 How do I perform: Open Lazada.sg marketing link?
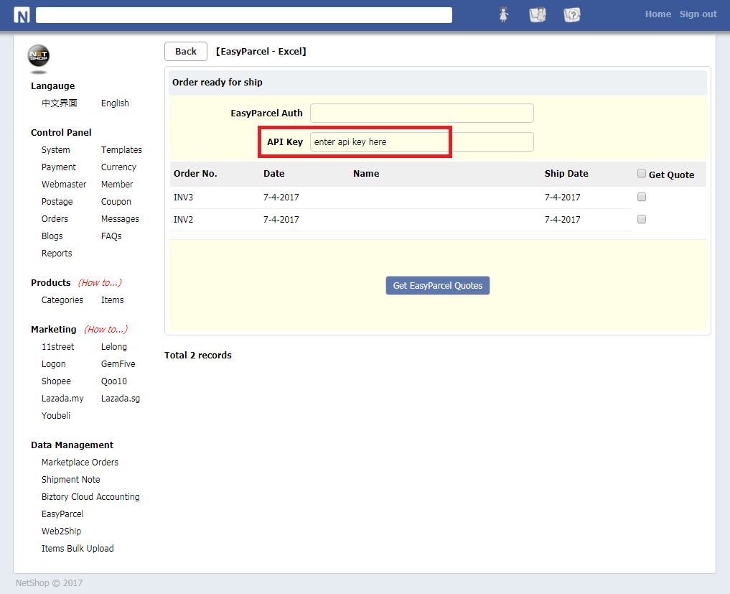click(x=121, y=398)
